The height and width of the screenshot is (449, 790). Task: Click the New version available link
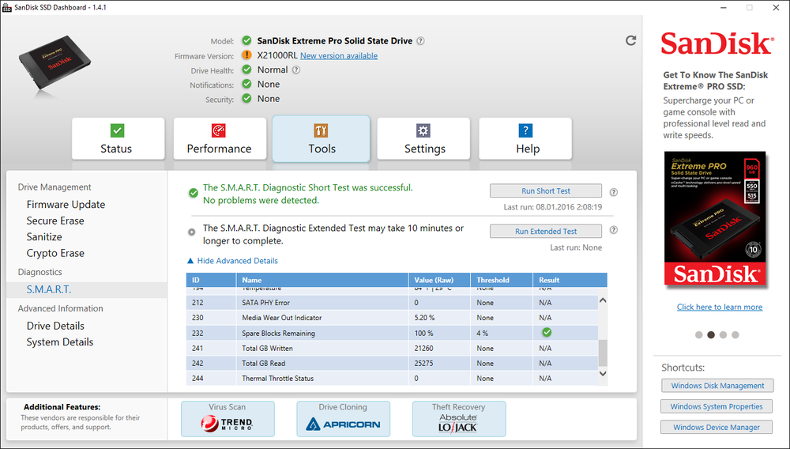click(x=339, y=55)
